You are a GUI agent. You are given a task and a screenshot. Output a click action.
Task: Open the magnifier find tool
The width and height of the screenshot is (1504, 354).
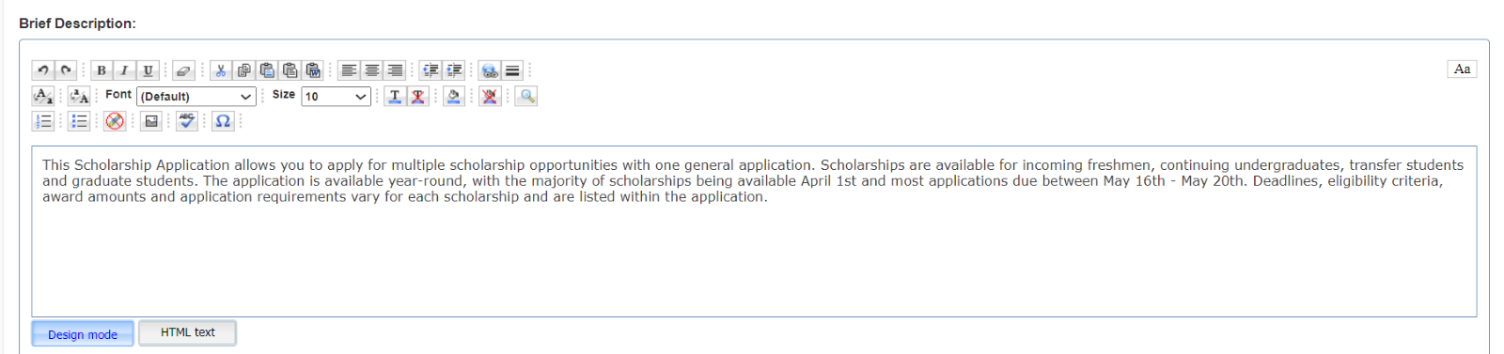(526, 96)
